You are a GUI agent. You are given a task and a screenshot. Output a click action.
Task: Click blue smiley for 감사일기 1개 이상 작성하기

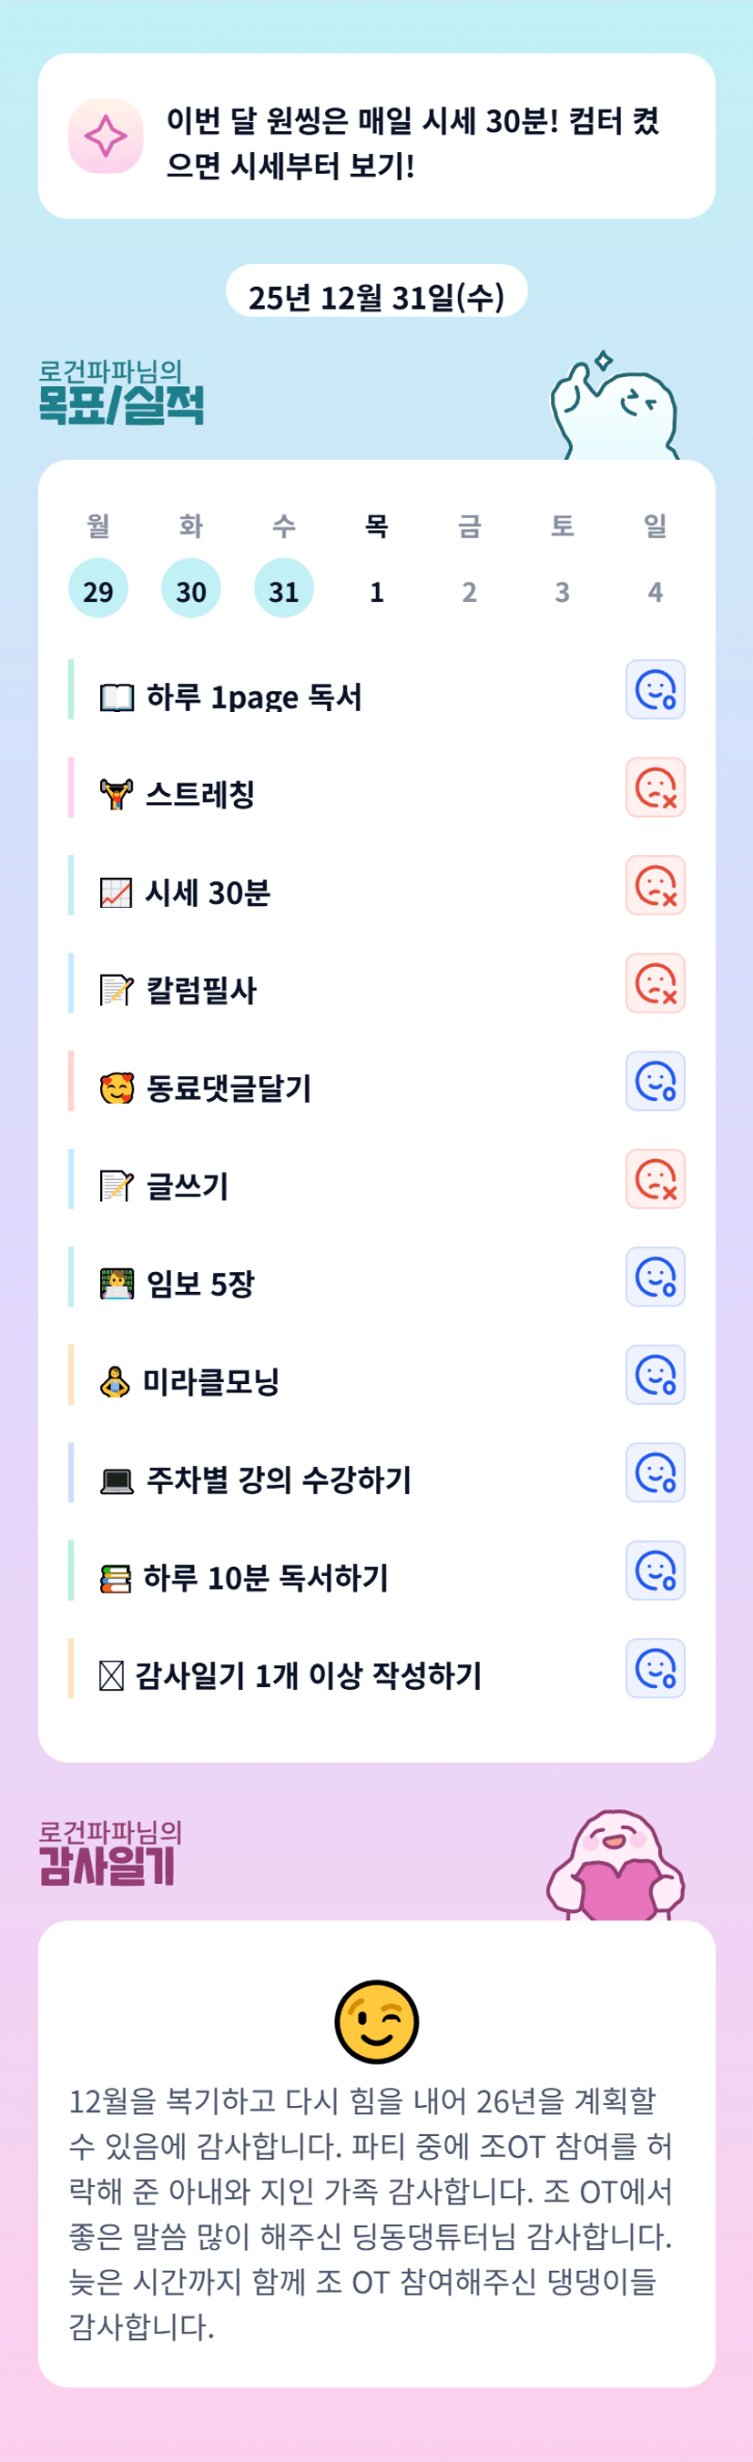click(x=655, y=1669)
